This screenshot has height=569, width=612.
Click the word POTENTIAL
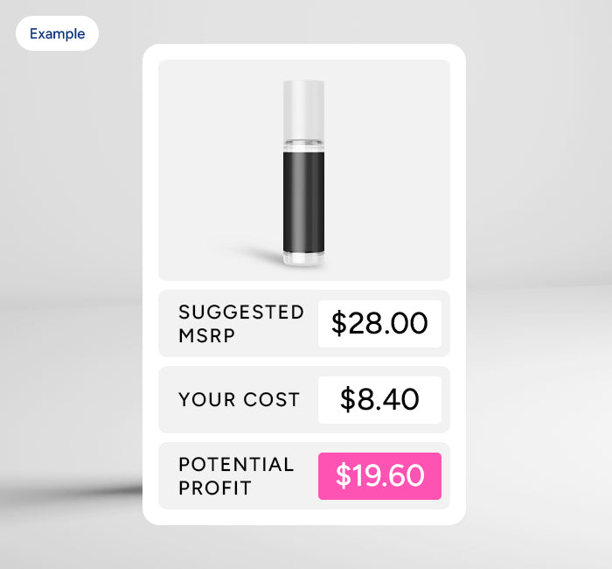click(235, 465)
